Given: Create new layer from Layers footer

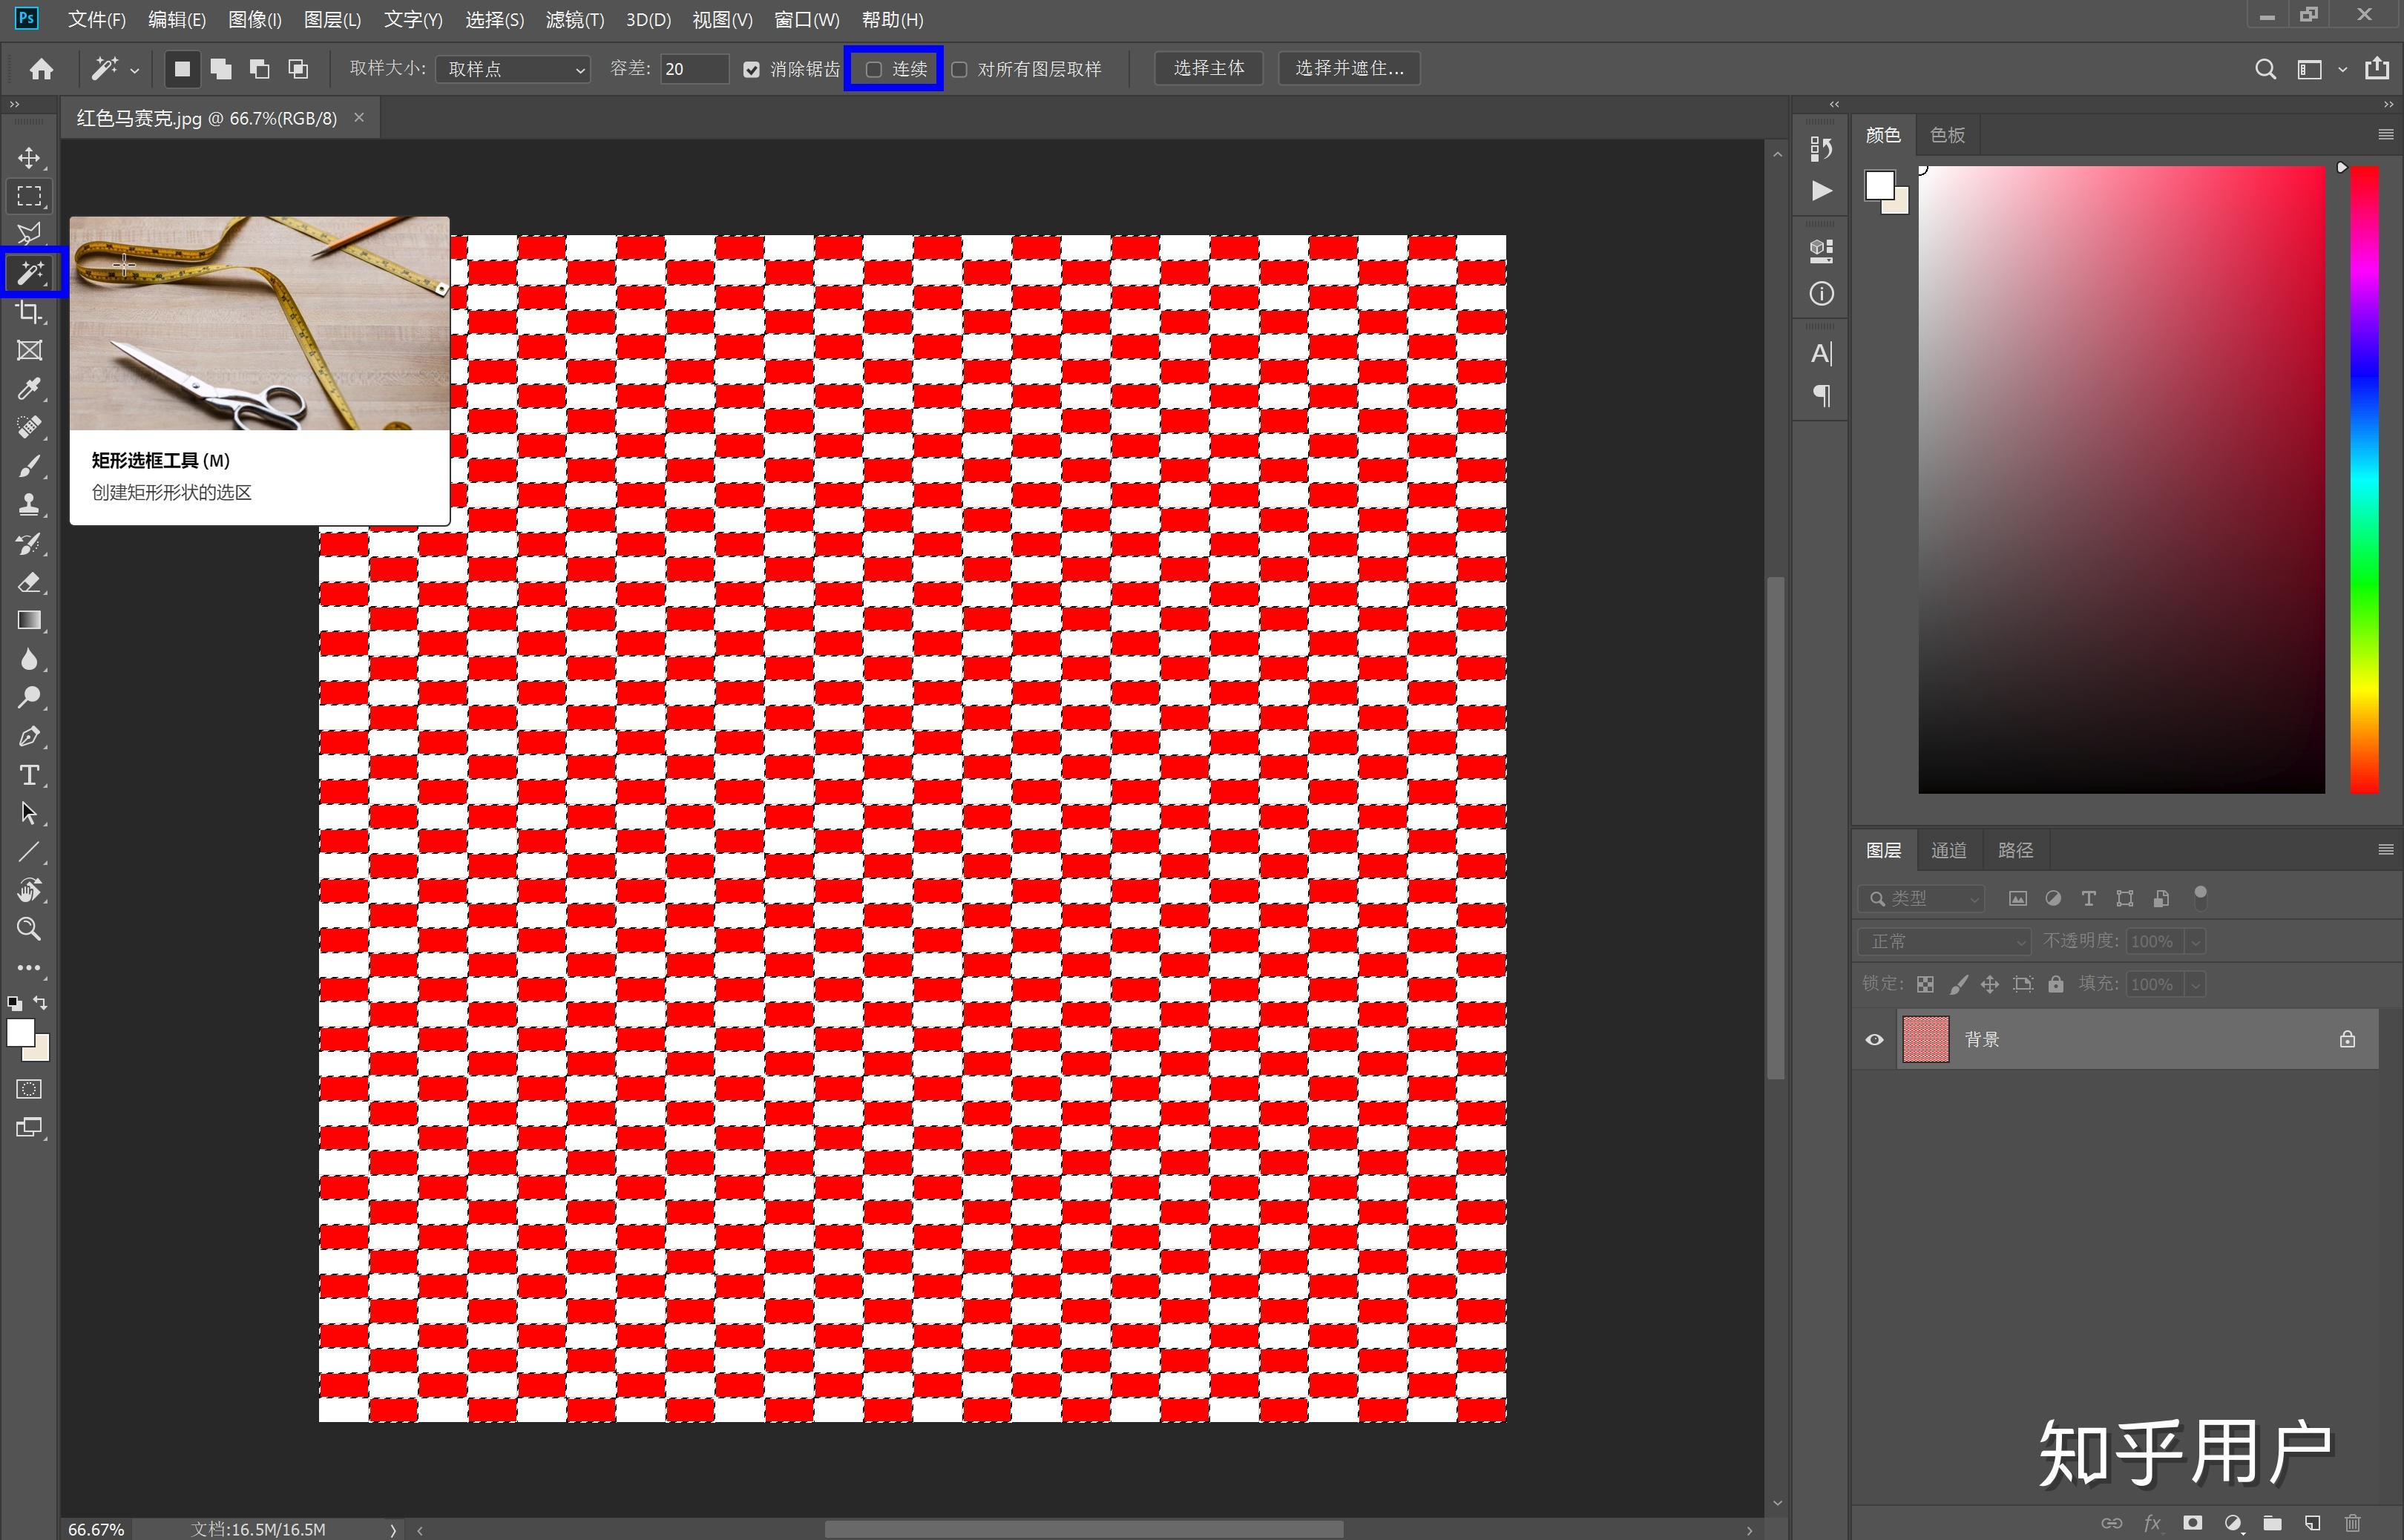Looking at the screenshot, I should click(x=2312, y=1522).
